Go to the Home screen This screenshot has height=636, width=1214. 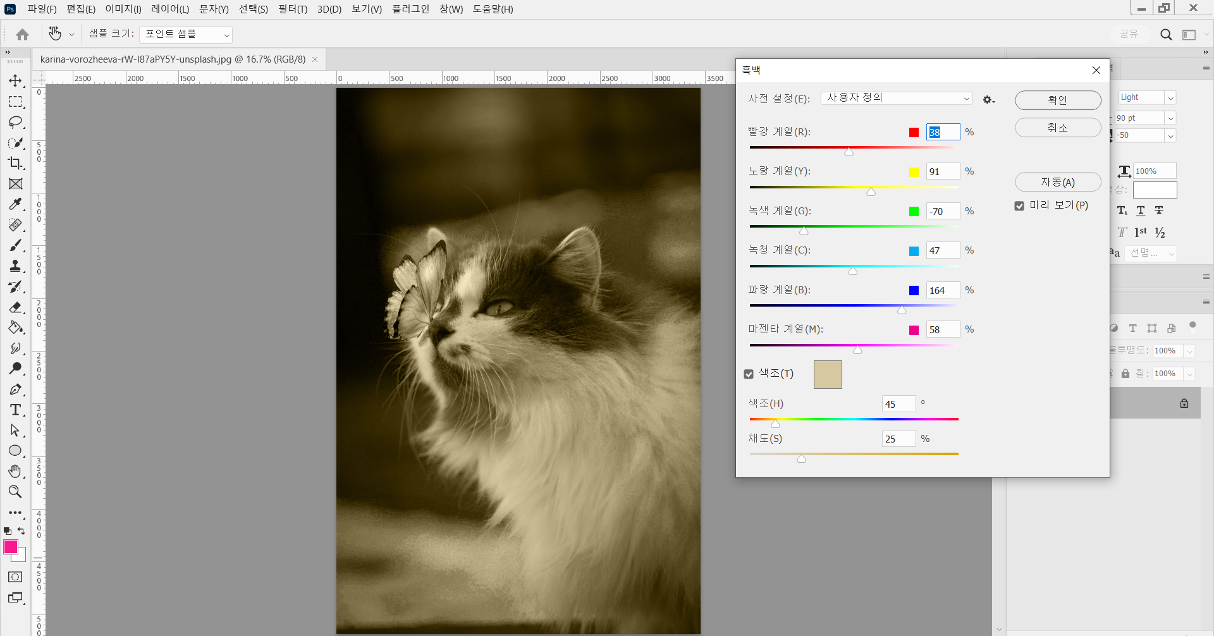[x=23, y=34]
